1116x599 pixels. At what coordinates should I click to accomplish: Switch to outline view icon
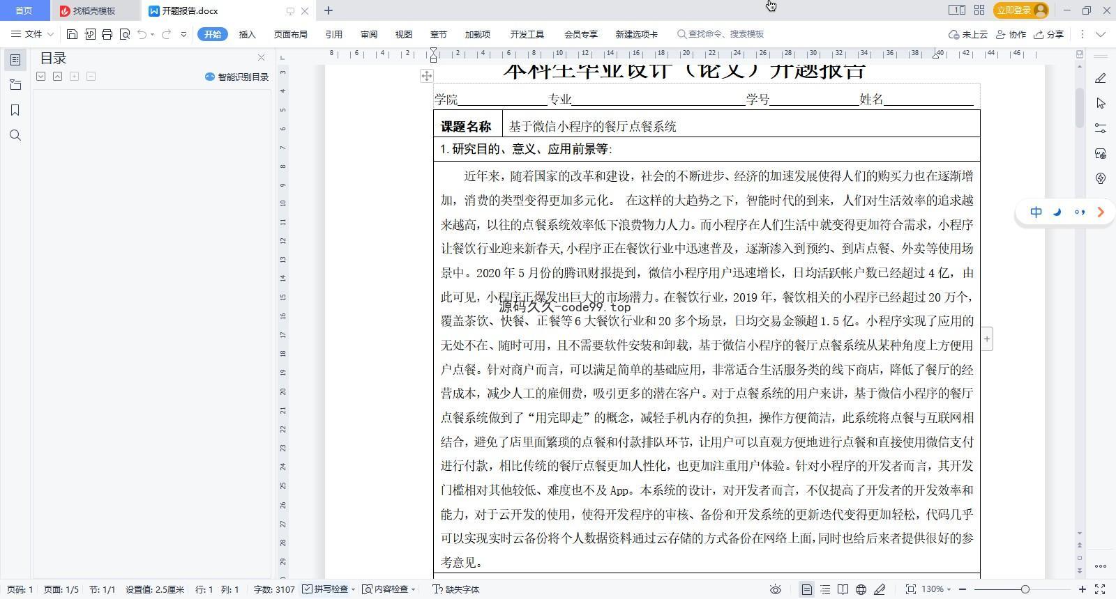[x=825, y=589]
